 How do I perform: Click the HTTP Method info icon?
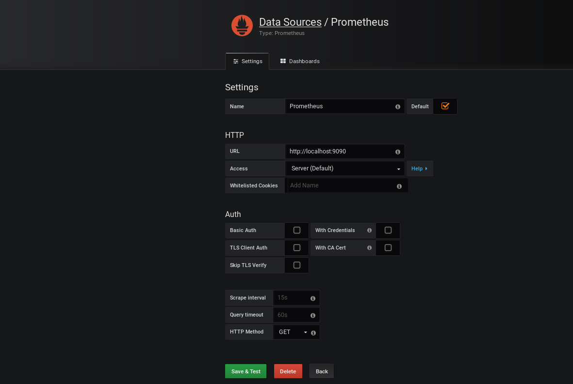(x=313, y=332)
